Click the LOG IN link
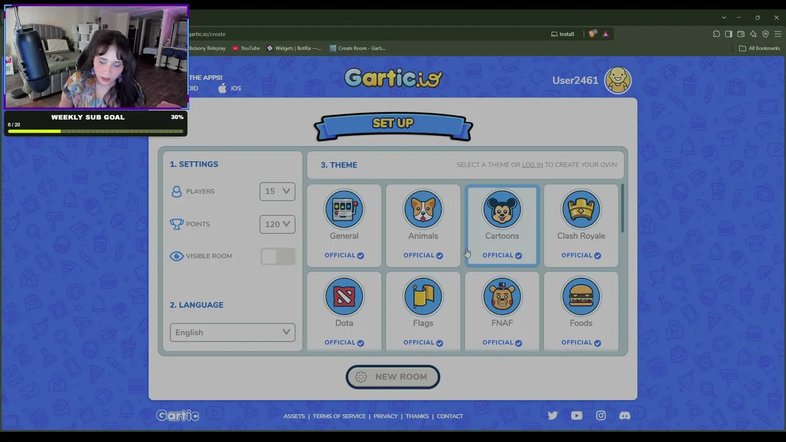 coord(532,165)
